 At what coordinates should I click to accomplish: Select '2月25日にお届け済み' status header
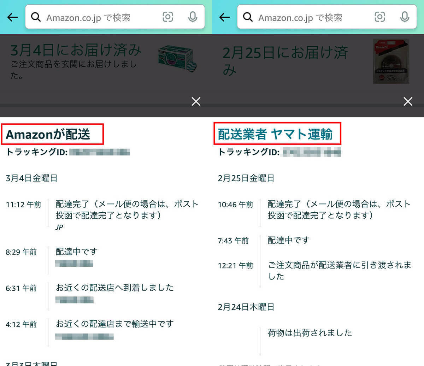285,61
